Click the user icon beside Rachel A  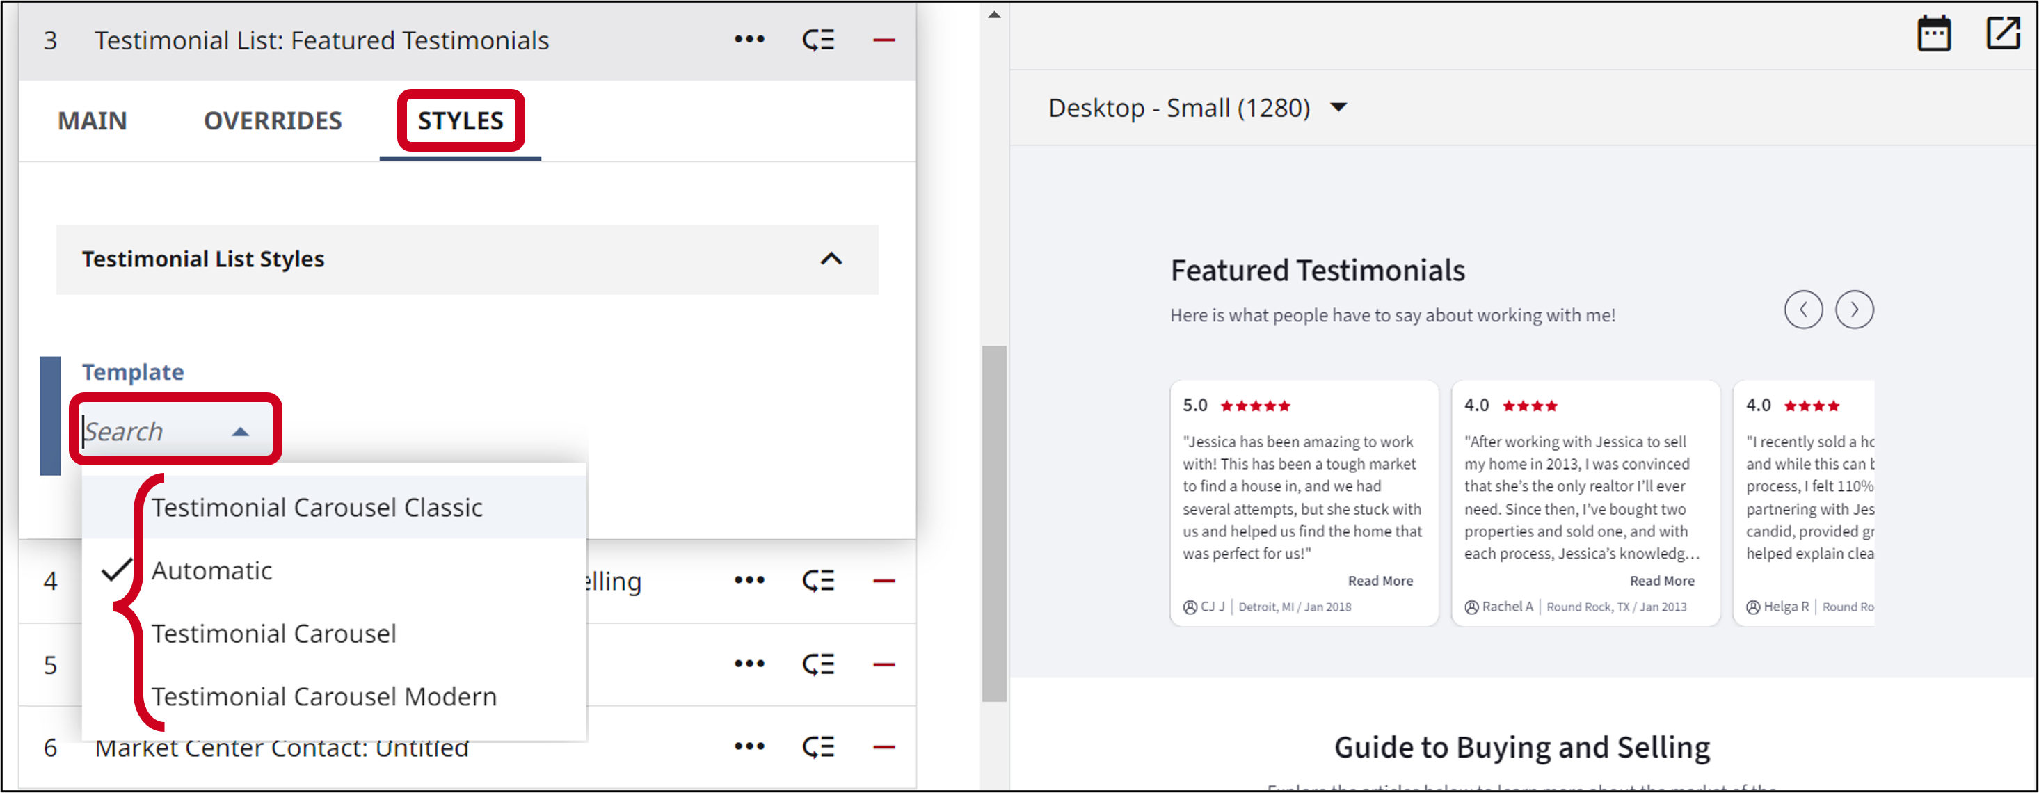pyautogui.click(x=1471, y=607)
